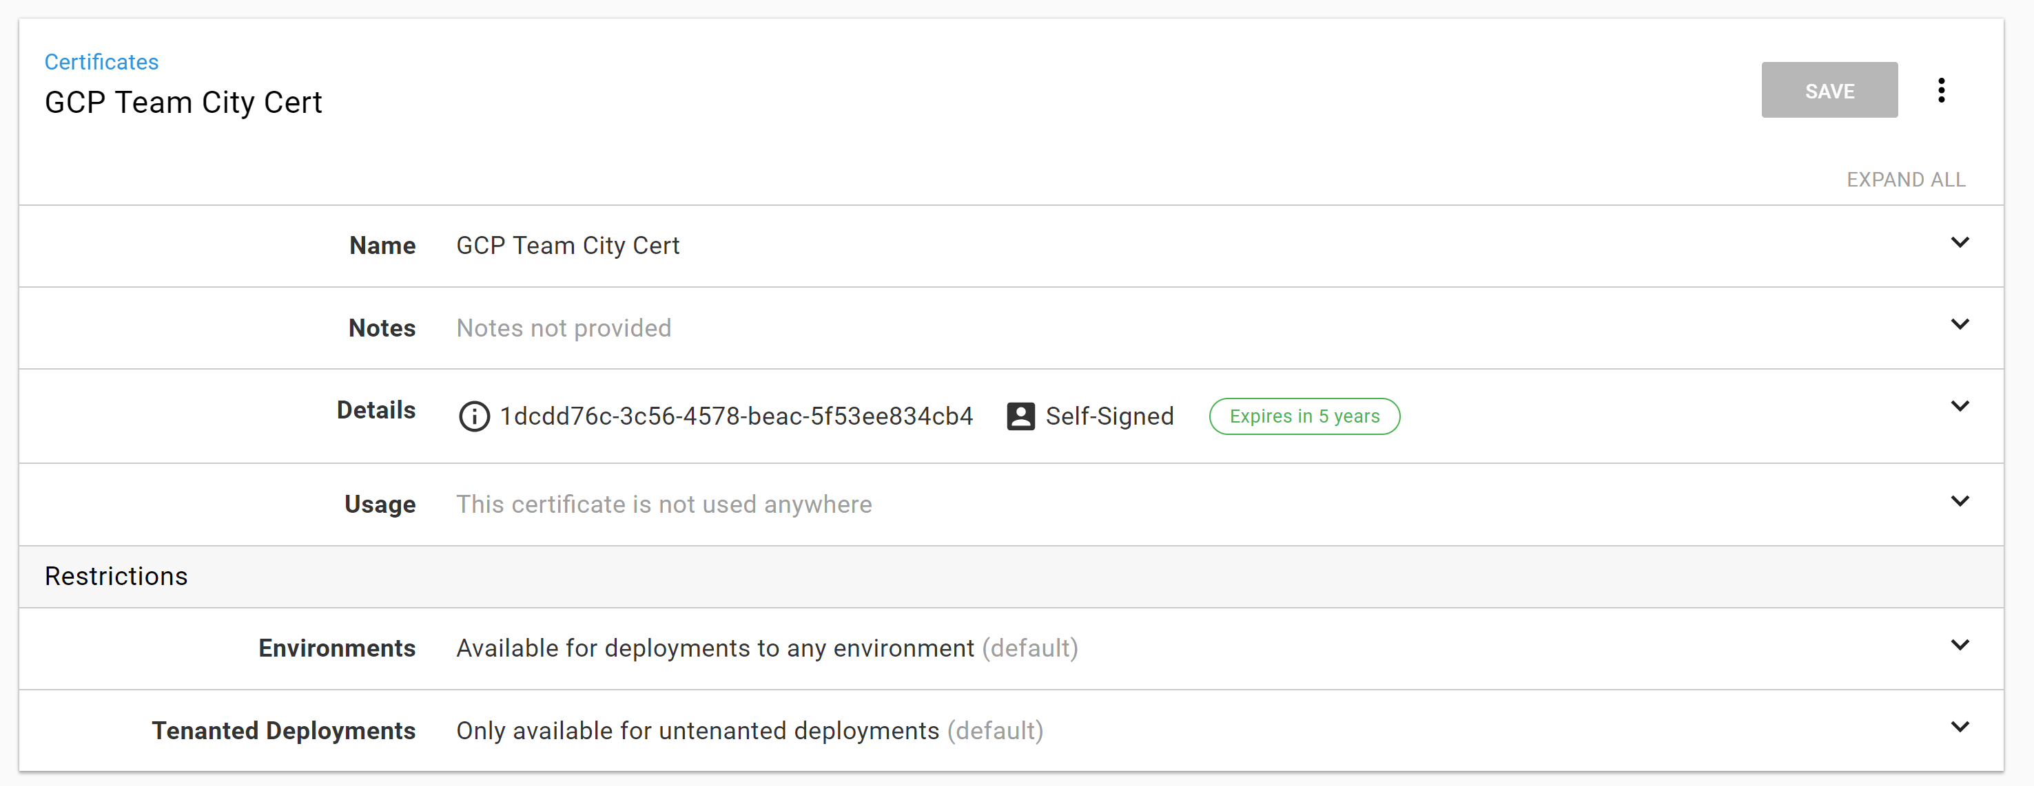Click the certificate thumbprint text
Viewport: 2034px width, 786px height.
tap(736, 416)
